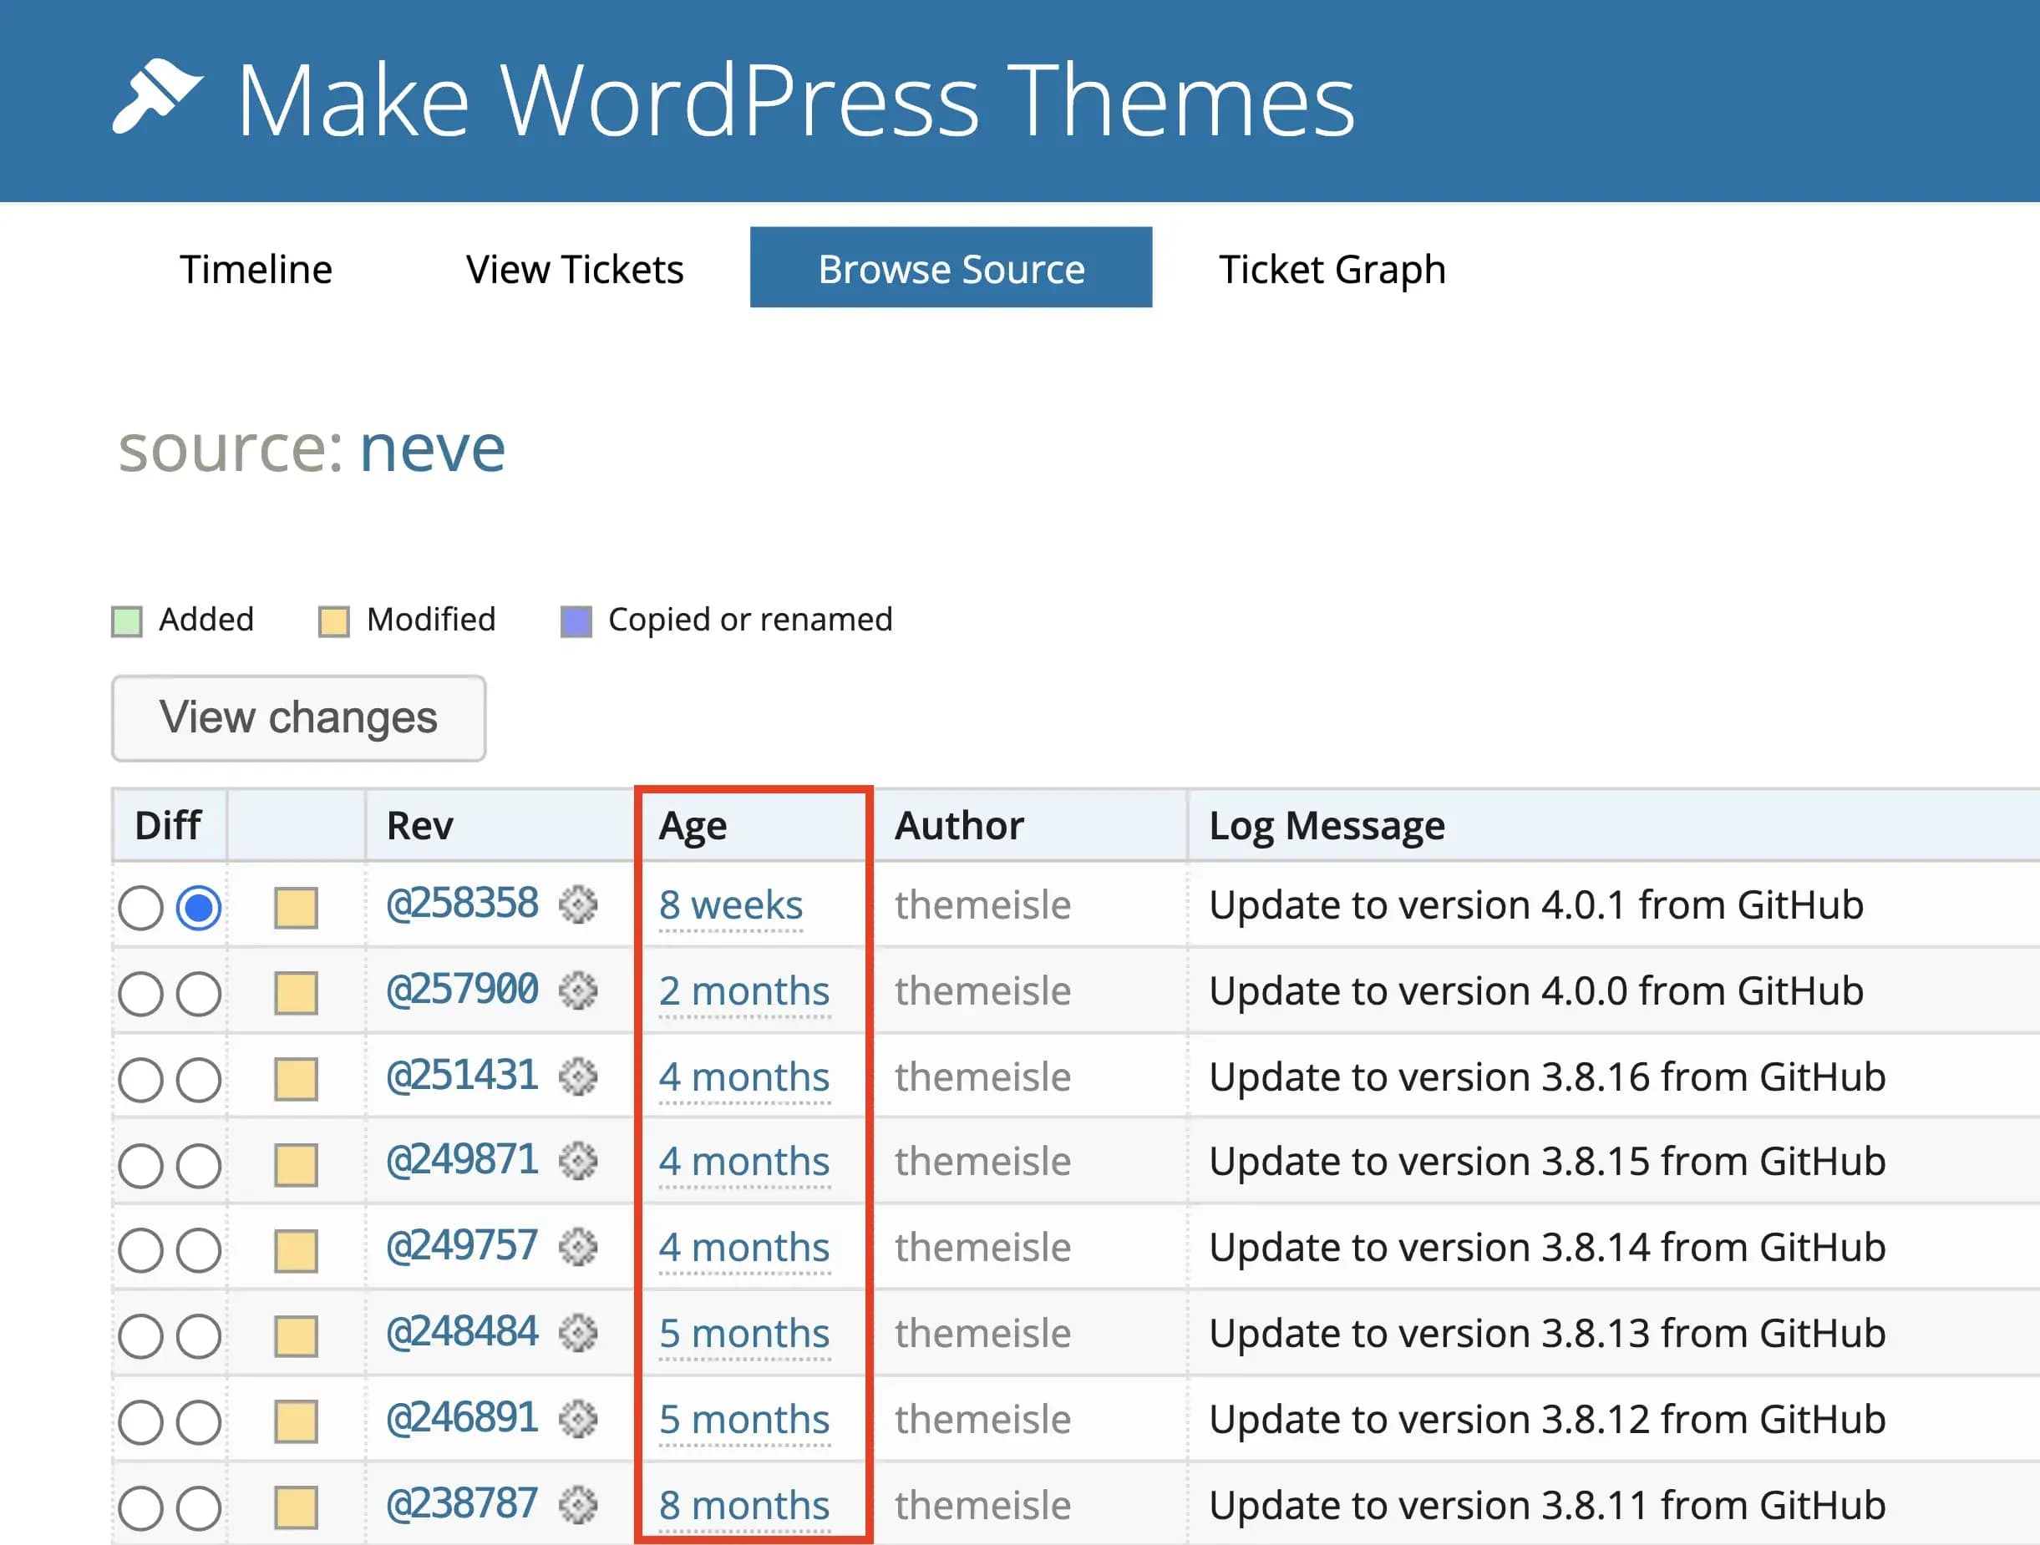Open changeset gear icon for @249871
The image size is (2040, 1545).
click(578, 1161)
